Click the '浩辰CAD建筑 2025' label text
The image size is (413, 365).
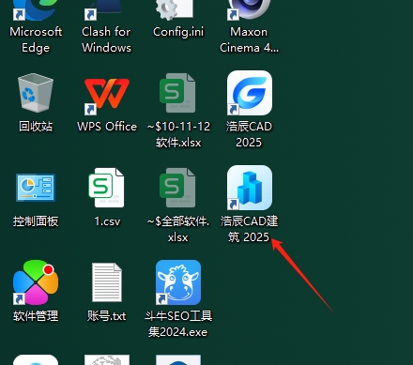(x=249, y=229)
